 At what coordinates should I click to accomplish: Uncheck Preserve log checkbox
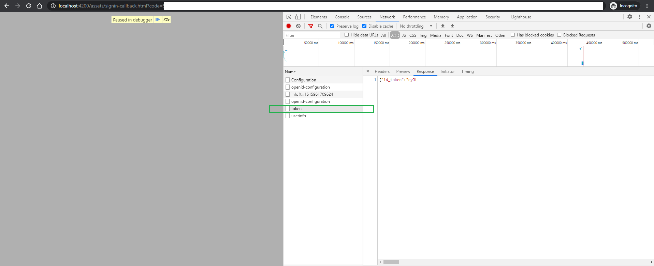(332, 26)
